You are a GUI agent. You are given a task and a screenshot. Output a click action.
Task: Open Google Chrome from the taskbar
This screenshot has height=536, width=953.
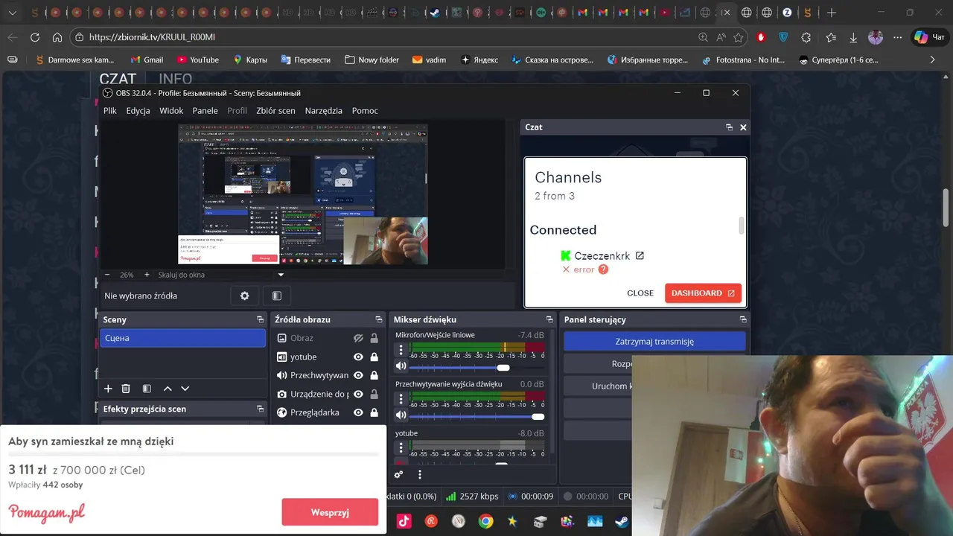(x=485, y=521)
